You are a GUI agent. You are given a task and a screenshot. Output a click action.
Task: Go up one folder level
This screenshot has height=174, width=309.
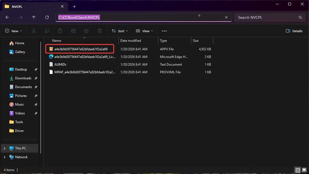(x=34, y=17)
